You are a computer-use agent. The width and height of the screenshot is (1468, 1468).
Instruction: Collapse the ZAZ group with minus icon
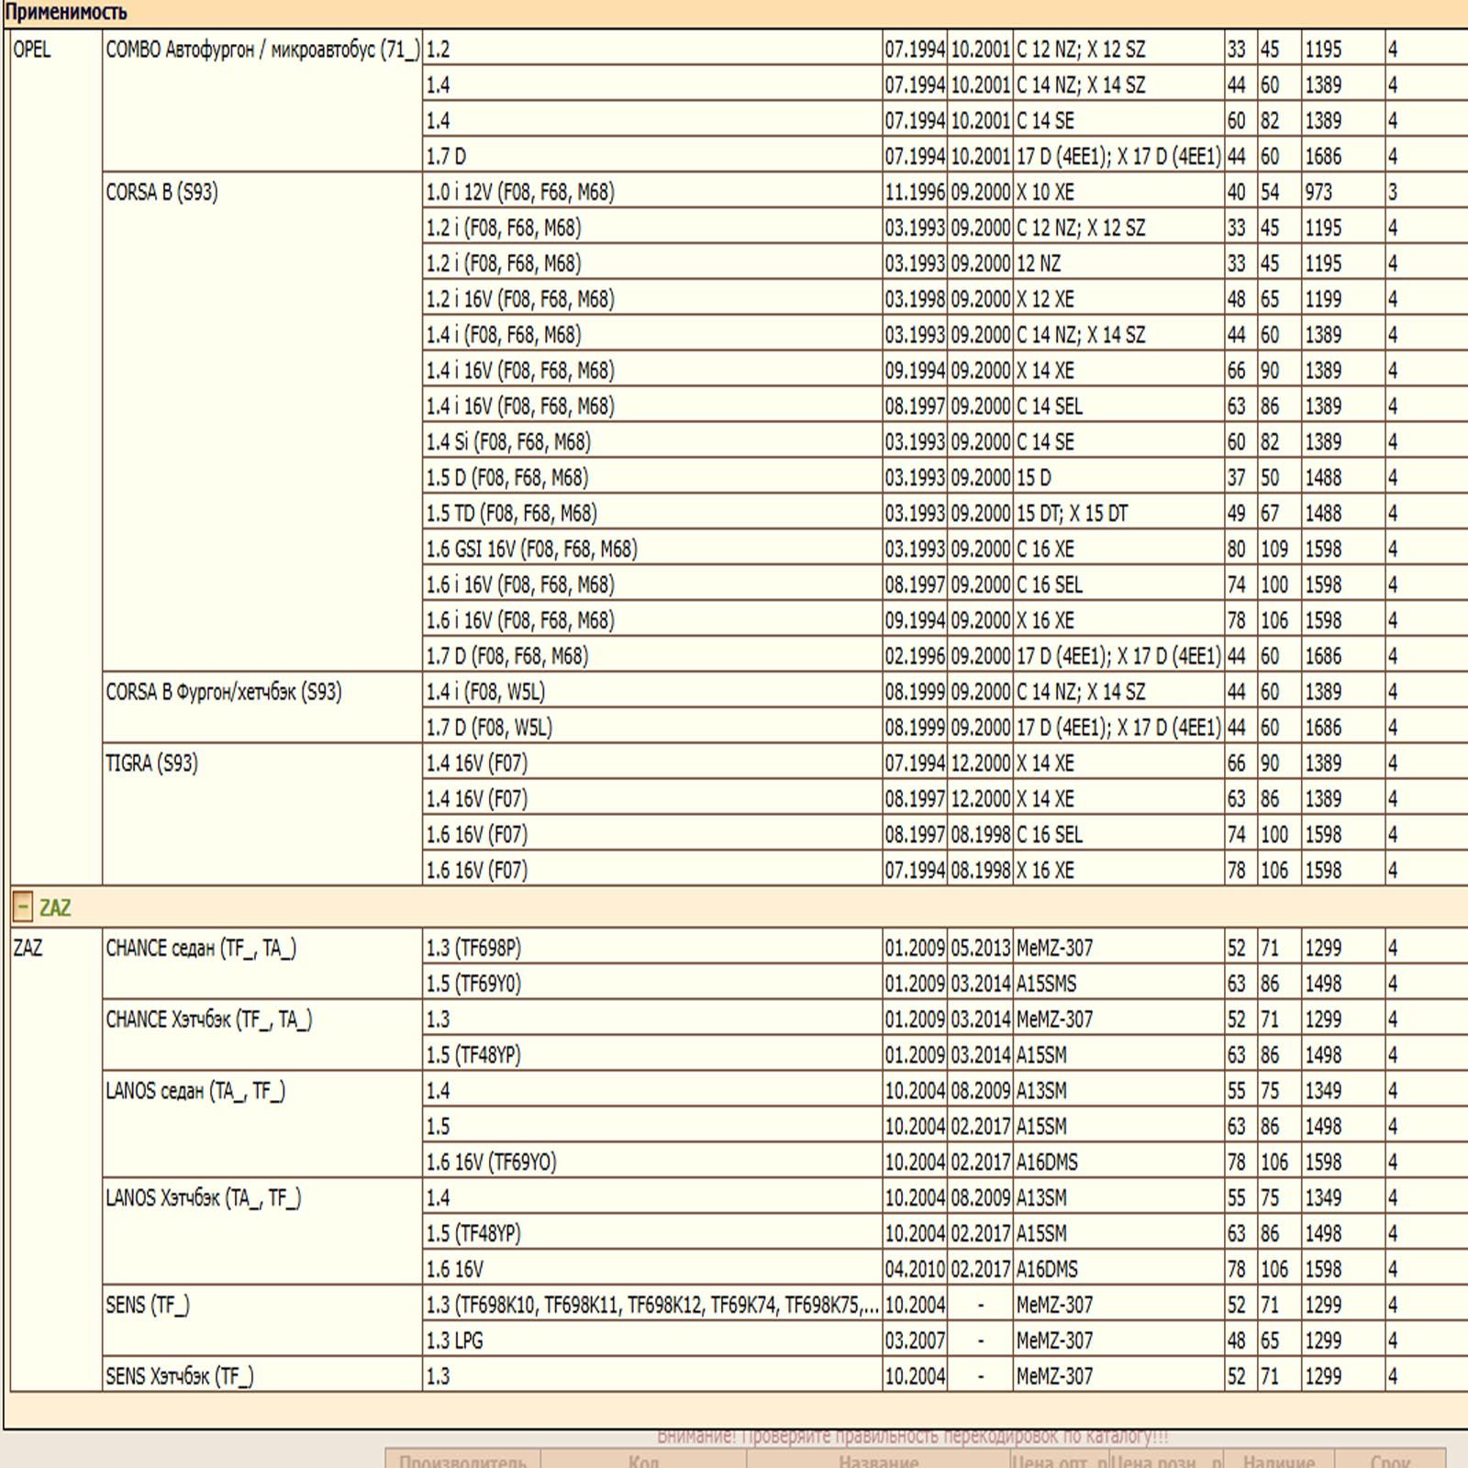click(23, 907)
